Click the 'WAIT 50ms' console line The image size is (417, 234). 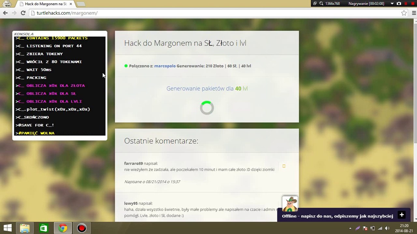(34, 70)
